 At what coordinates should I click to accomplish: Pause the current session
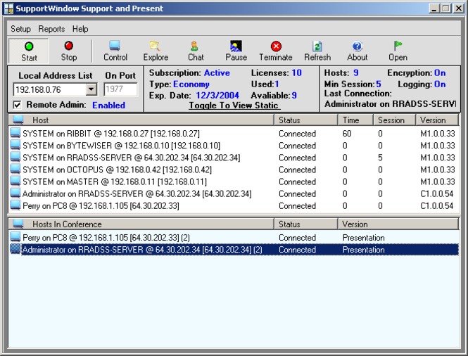pos(236,51)
